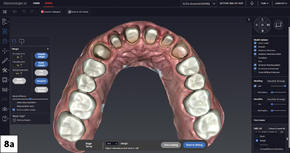Click Send to 3D Printer

[x=78, y=12]
